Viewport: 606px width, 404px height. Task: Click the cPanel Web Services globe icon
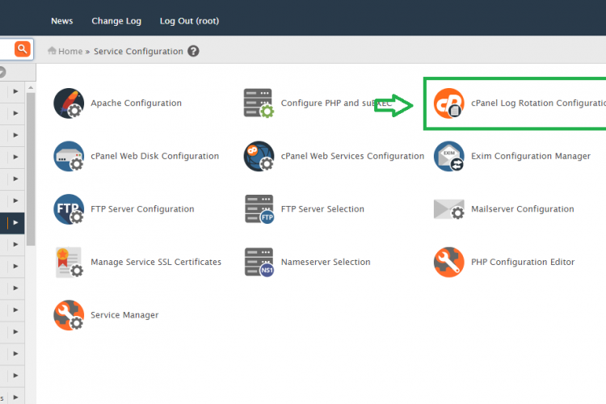(259, 156)
